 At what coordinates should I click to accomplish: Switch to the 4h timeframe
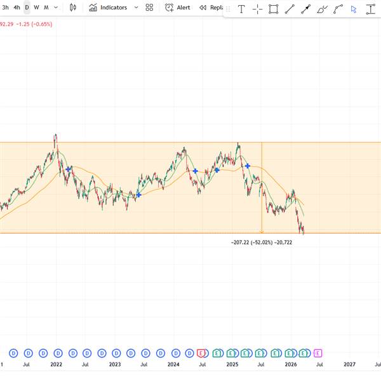click(x=17, y=8)
